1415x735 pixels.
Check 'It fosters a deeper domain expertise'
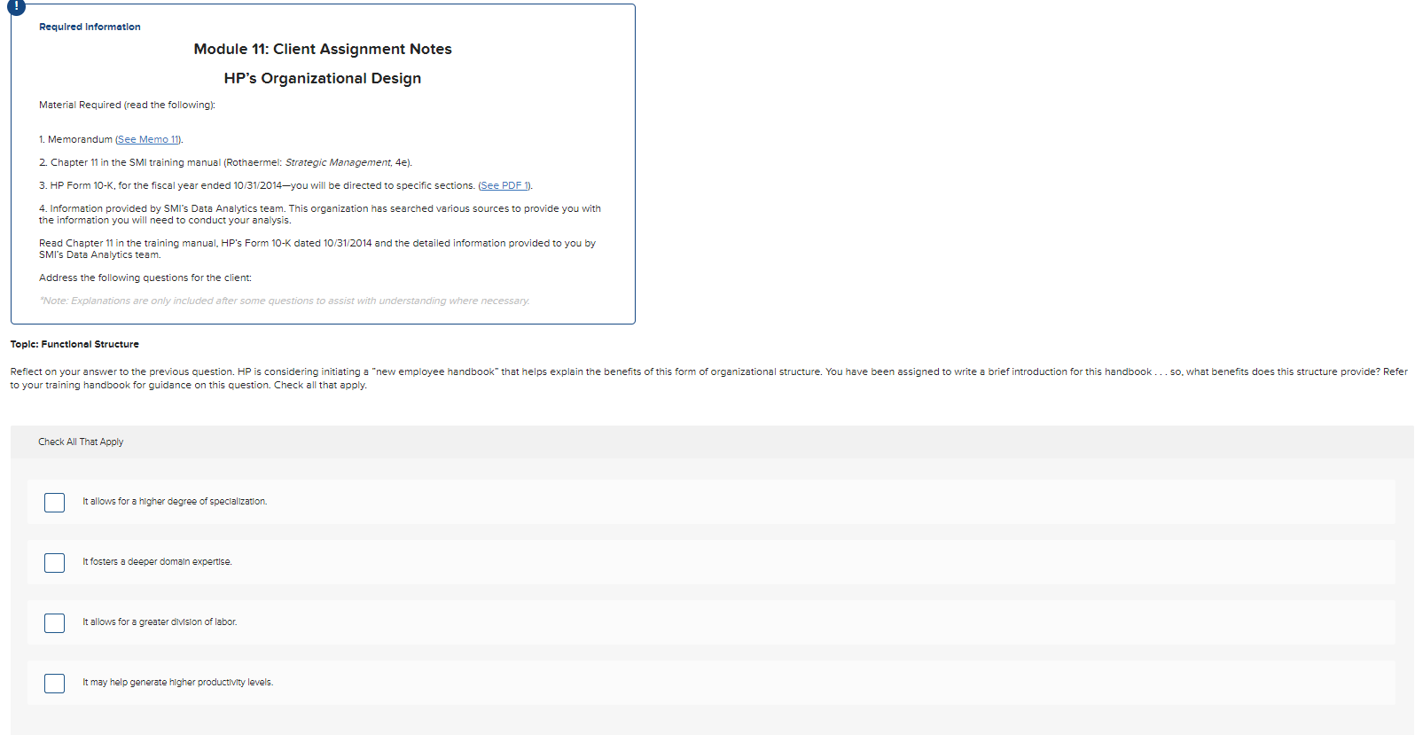pos(54,563)
